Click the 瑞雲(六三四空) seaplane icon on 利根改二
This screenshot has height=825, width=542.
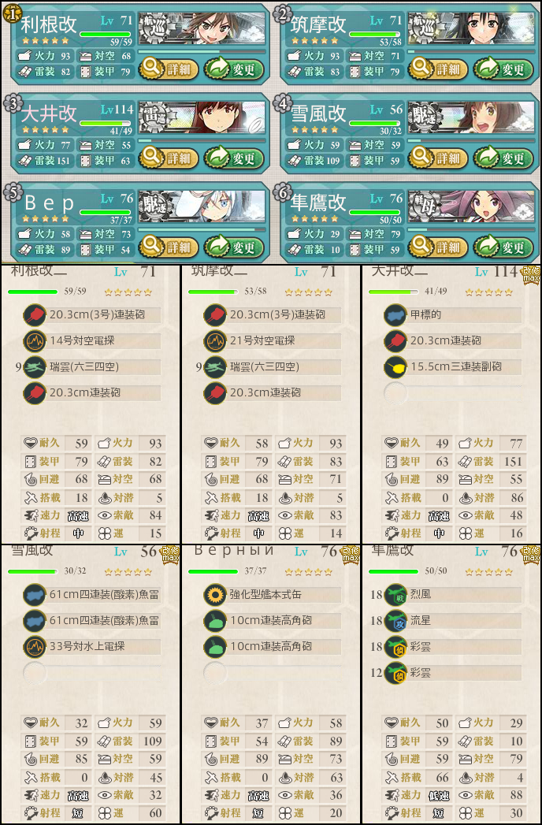coord(34,367)
